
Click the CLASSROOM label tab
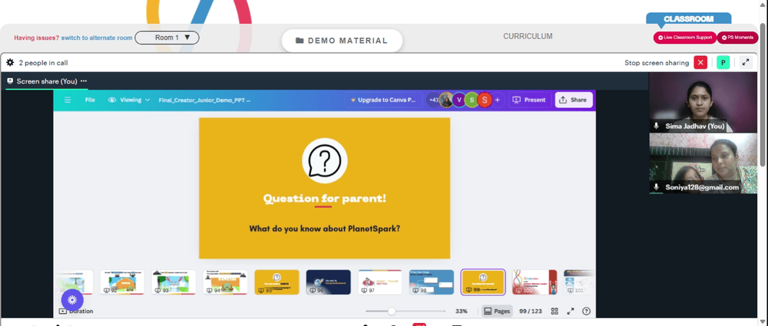689,19
